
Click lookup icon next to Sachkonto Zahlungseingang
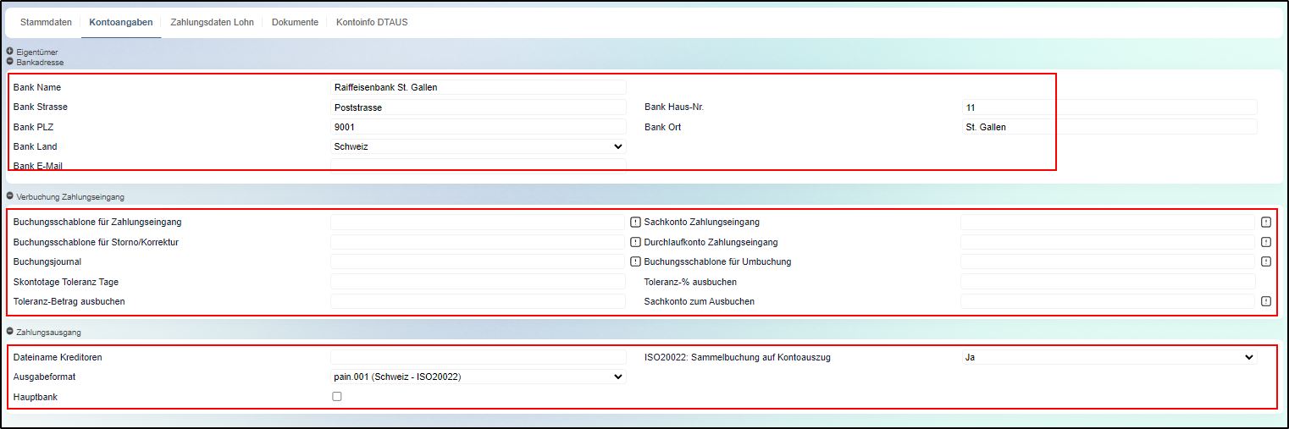pos(1266,223)
